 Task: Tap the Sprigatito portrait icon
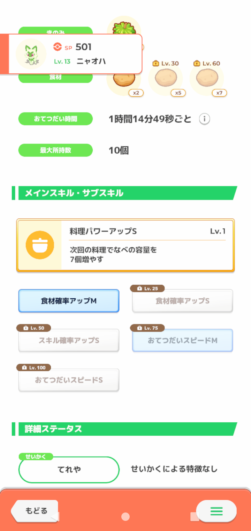[31, 54]
